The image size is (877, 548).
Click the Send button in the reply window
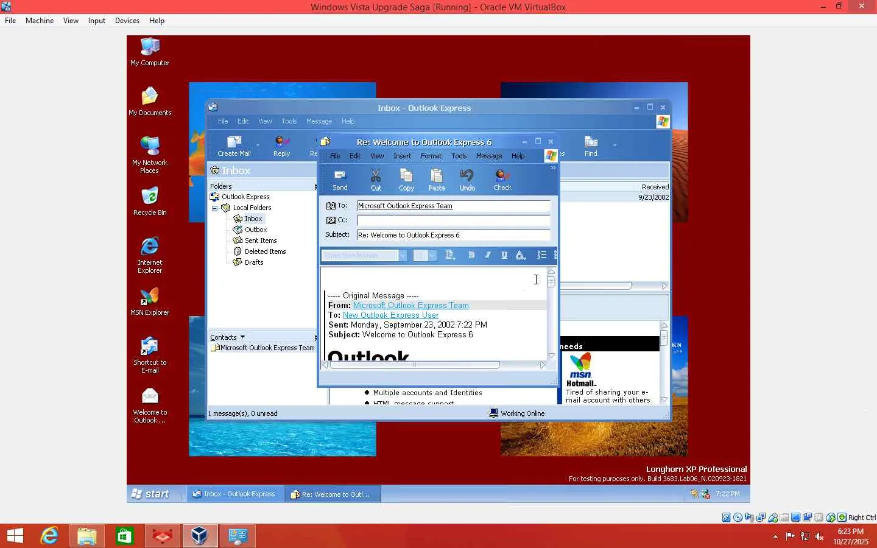[340, 180]
